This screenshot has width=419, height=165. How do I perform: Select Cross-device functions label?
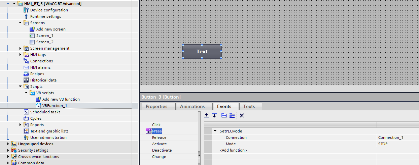tap(38, 157)
